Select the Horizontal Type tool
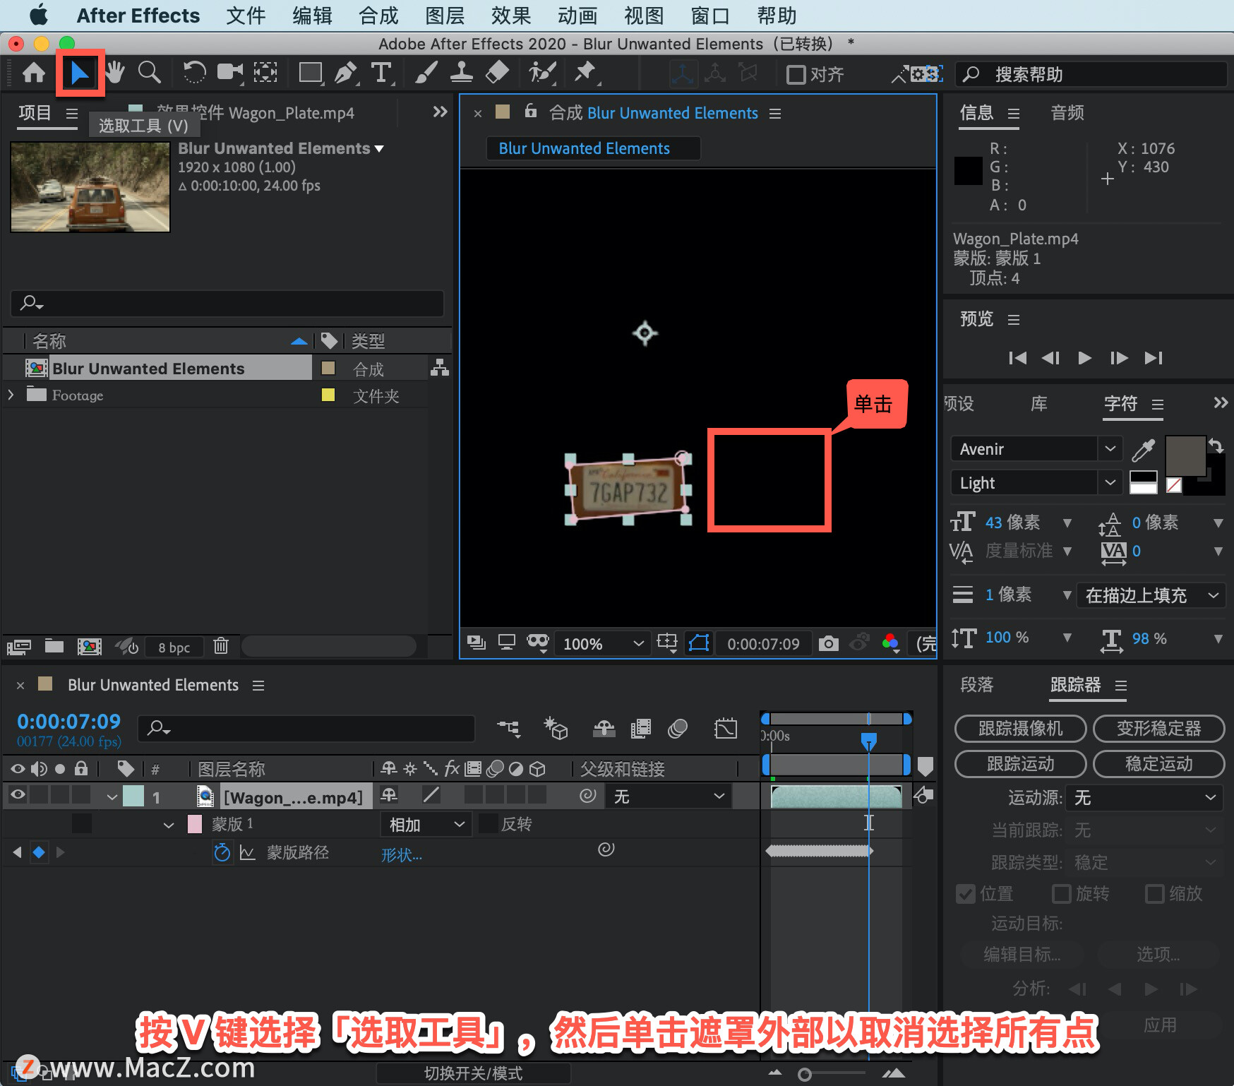Image resolution: width=1234 pixels, height=1086 pixels. point(381,73)
